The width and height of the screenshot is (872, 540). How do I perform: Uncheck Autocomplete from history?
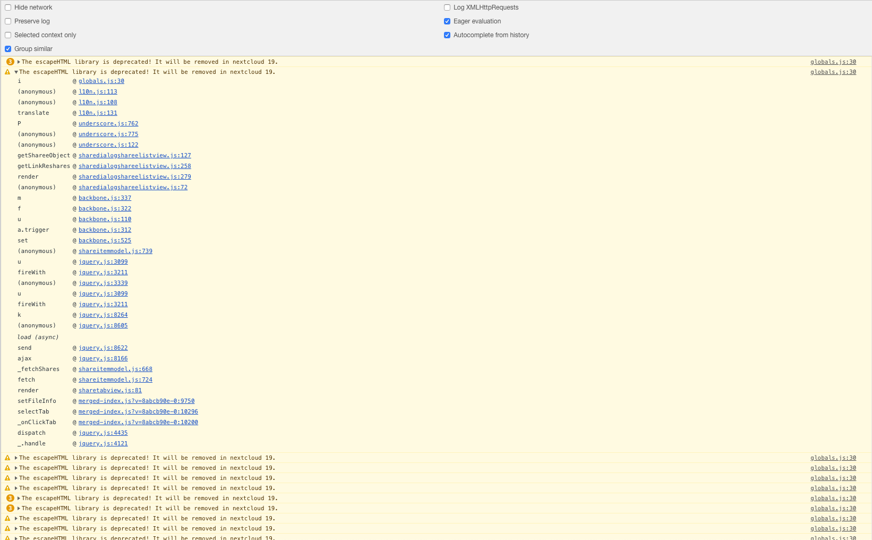tap(447, 35)
